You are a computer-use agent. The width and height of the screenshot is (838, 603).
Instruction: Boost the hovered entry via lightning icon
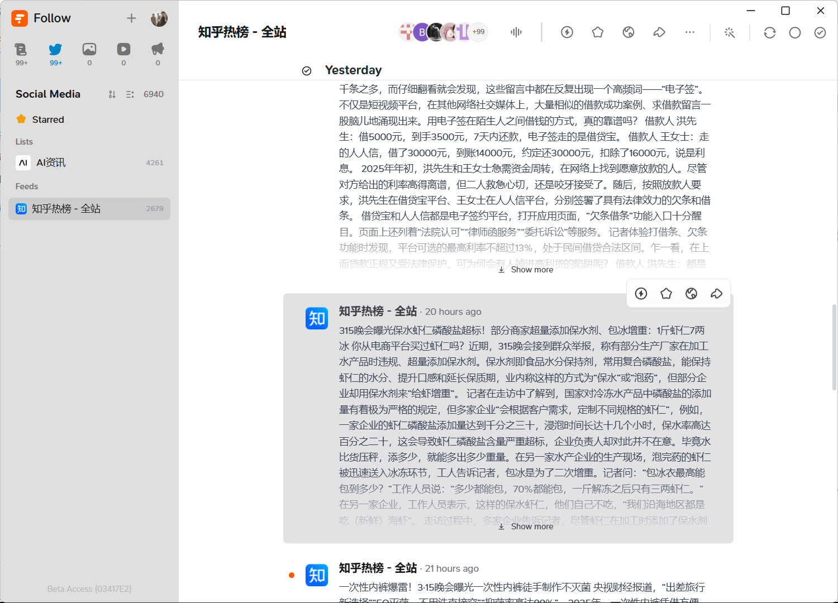pos(641,294)
